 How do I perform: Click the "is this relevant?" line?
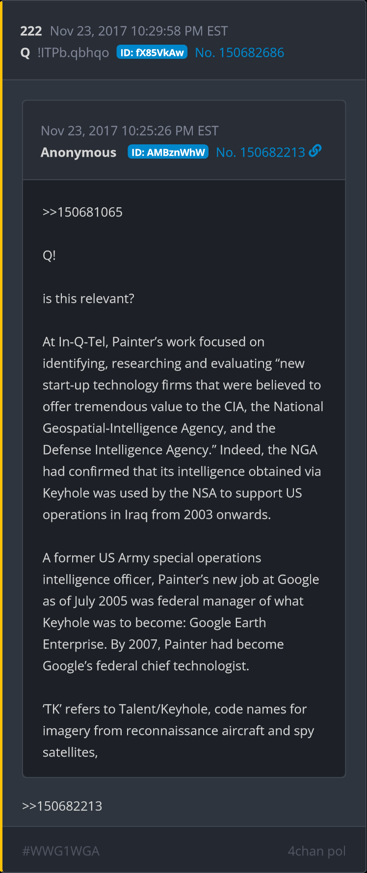[88, 299]
